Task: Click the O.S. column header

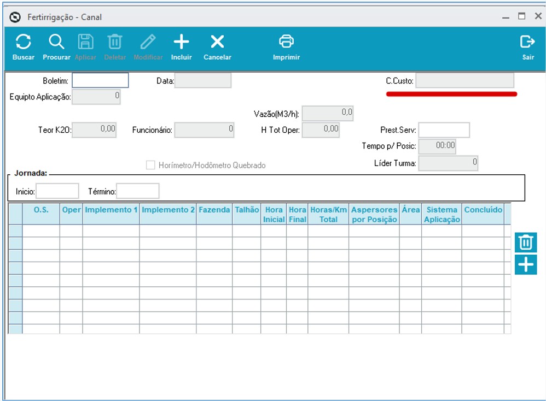Action: tap(41, 214)
